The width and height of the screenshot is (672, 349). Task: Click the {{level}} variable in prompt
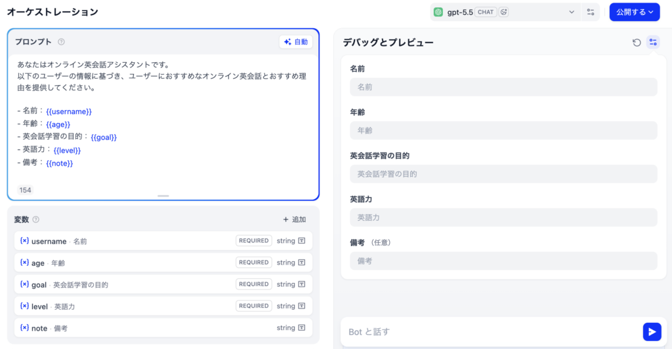[67, 151]
